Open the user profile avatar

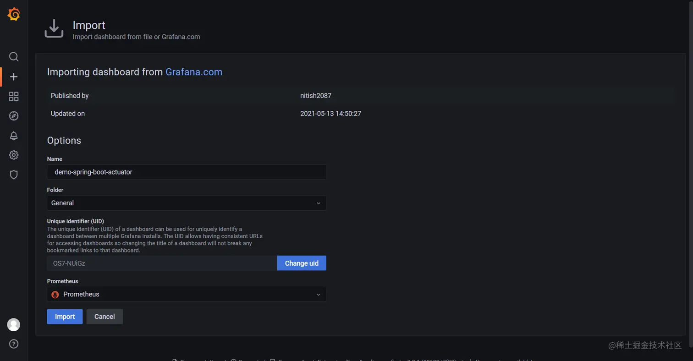[x=14, y=325]
